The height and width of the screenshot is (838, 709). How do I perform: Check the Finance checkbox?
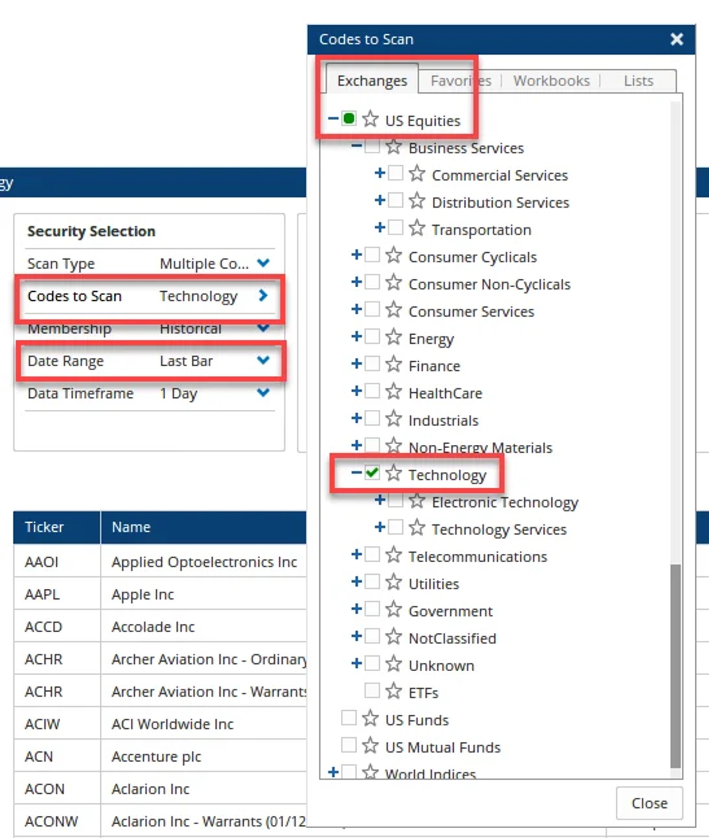372,364
